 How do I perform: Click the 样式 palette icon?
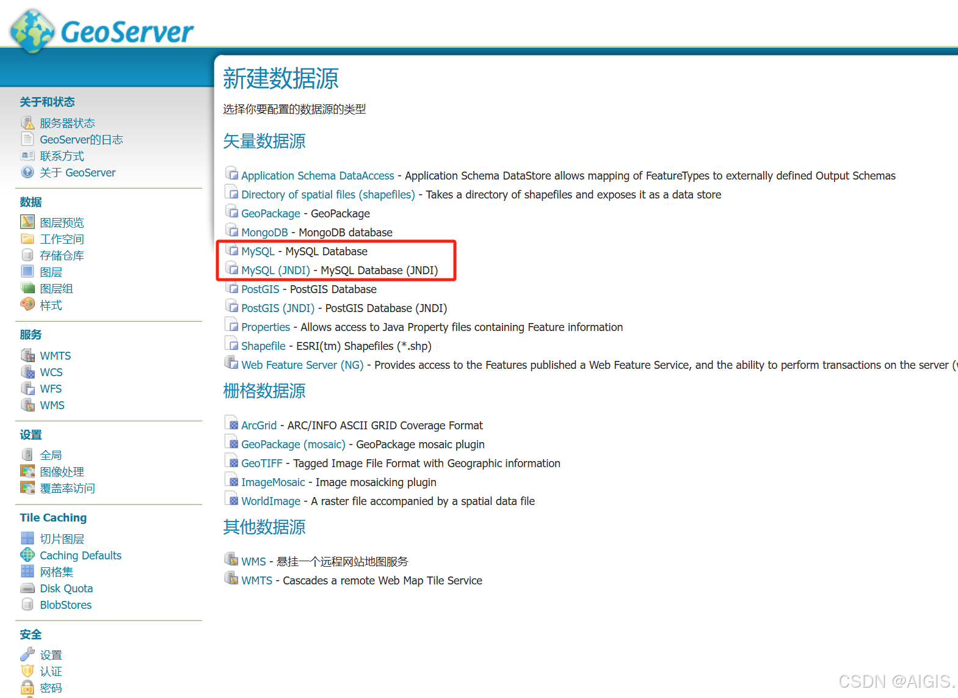27,305
